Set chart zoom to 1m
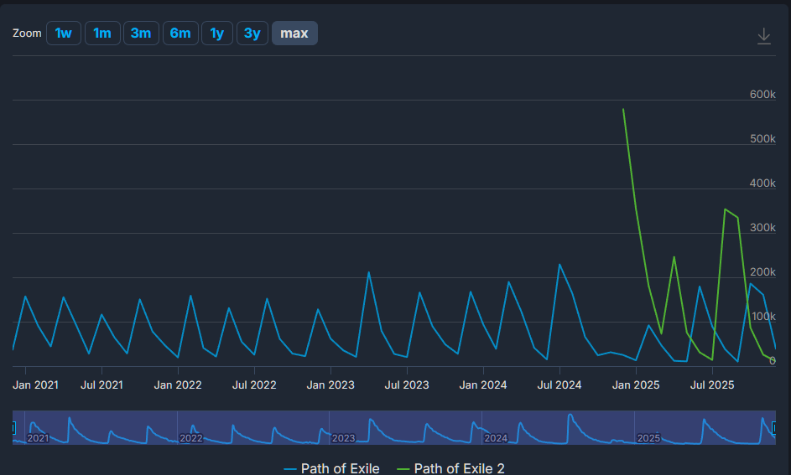Viewport: 791px width, 475px height. point(102,34)
